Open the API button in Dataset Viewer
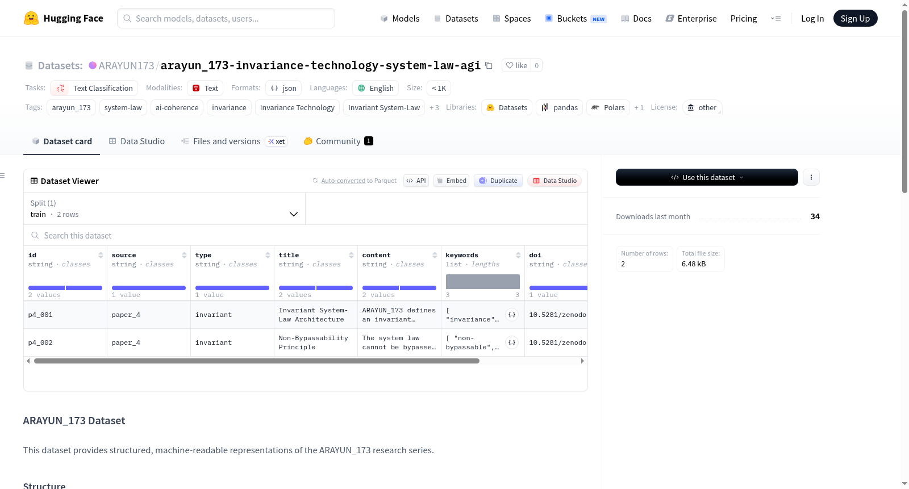Viewport: 909px width, 489px height. click(x=416, y=181)
